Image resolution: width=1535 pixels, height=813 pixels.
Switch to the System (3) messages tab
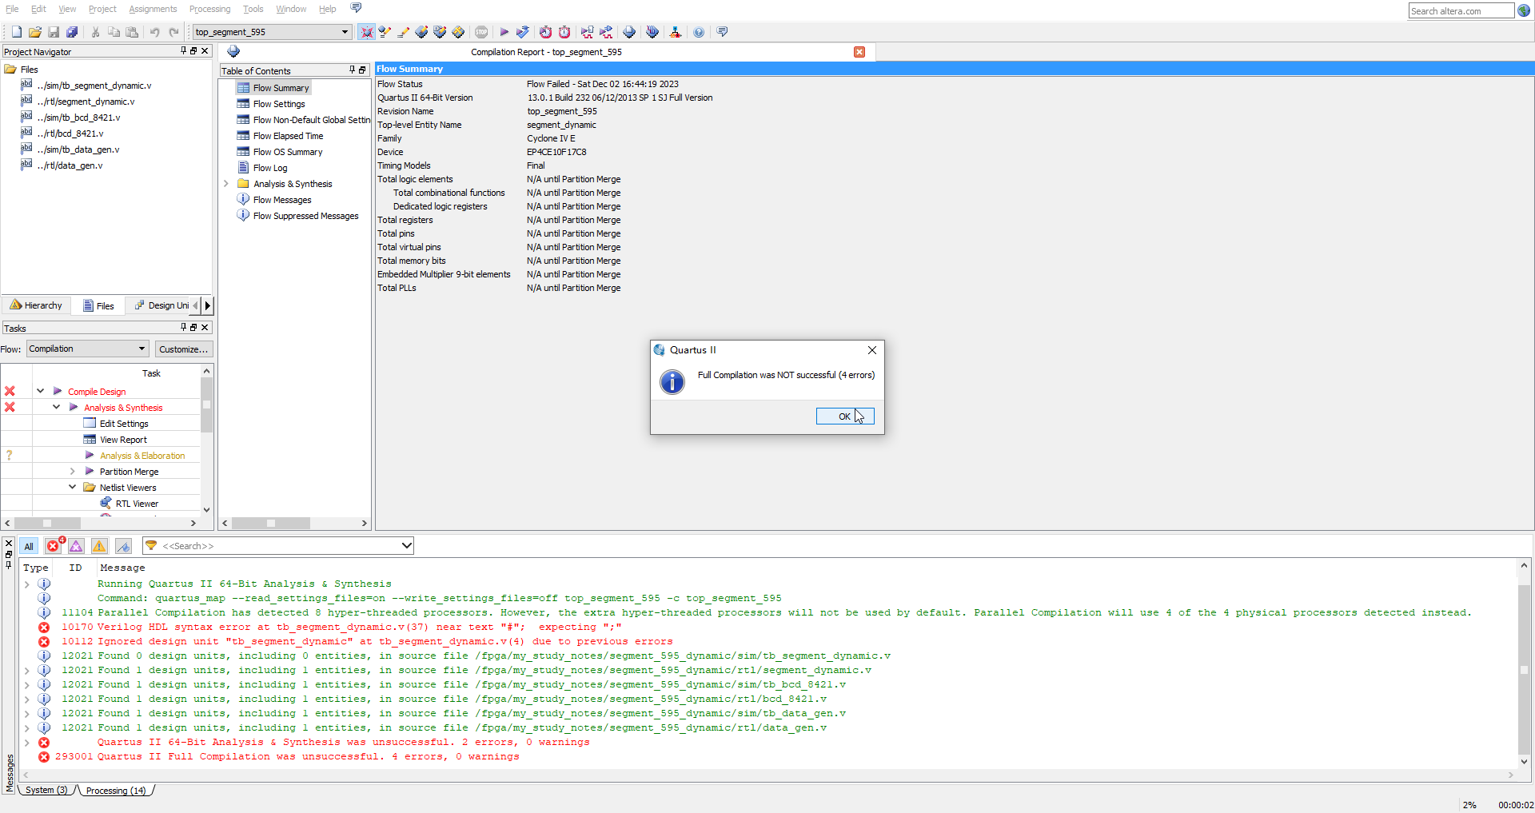pyautogui.click(x=46, y=790)
